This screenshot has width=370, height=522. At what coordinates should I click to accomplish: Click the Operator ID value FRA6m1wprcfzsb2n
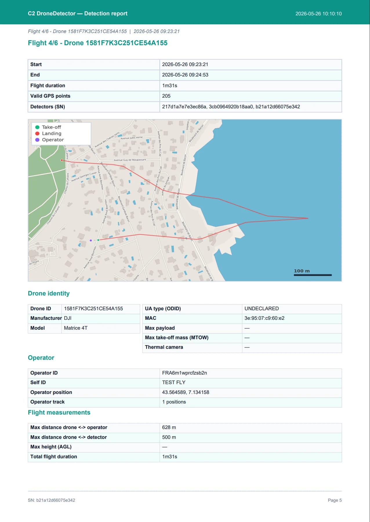click(184, 373)
